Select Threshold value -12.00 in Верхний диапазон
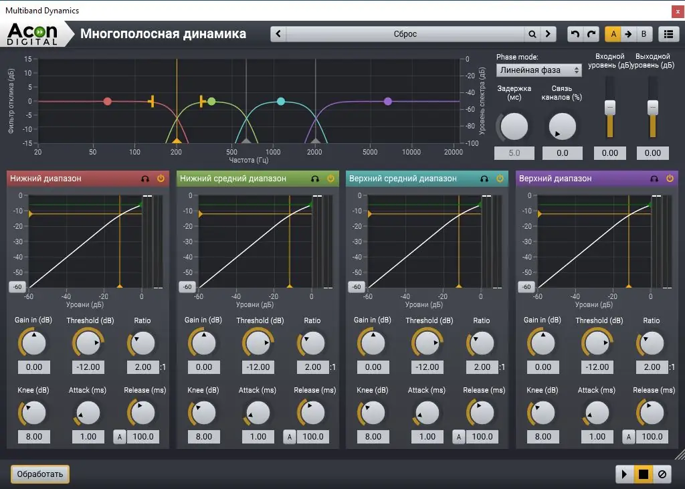Image resolution: width=685 pixels, height=489 pixels. point(597,367)
